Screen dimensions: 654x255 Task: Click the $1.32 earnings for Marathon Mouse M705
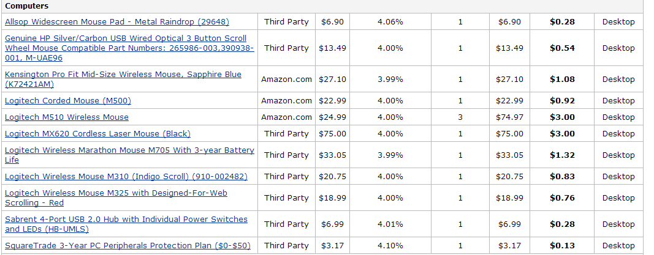562,155
